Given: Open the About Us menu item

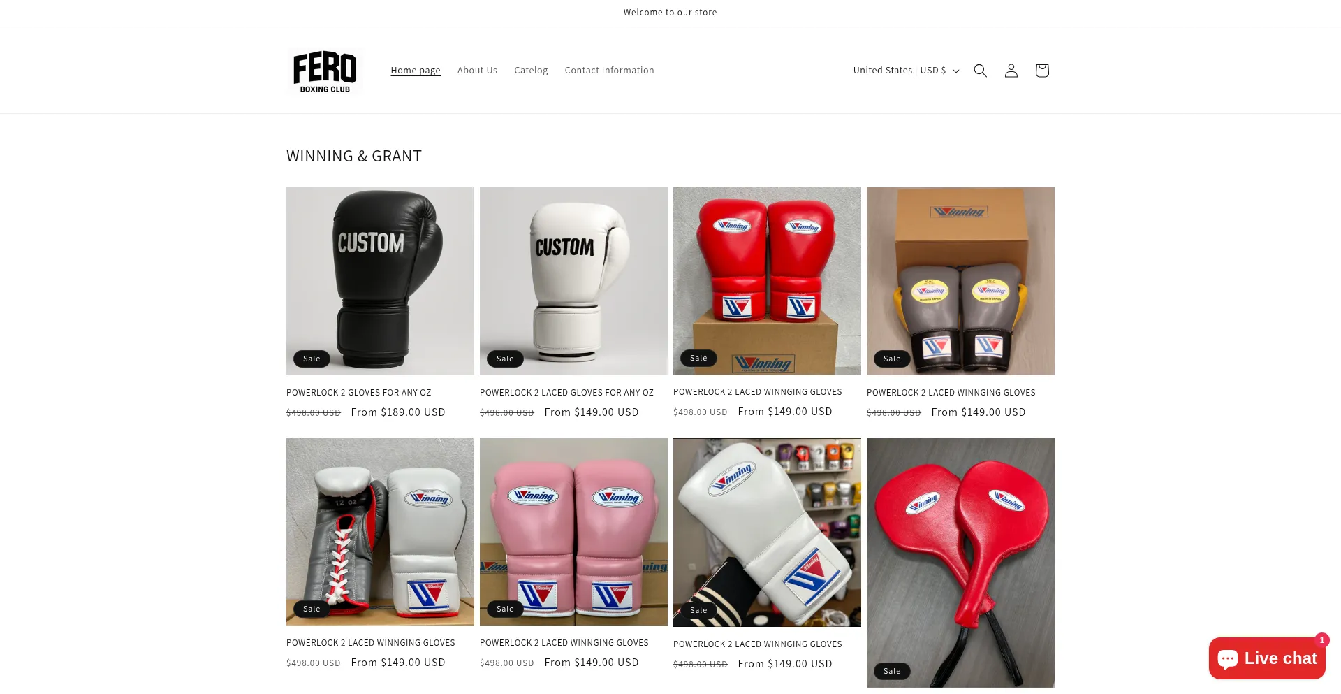Looking at the screenshot, I should [477, 71].
